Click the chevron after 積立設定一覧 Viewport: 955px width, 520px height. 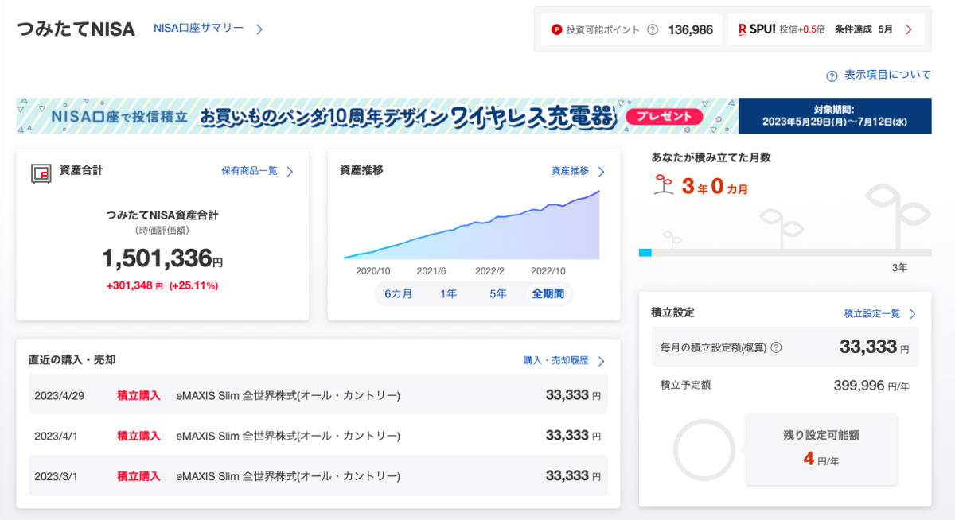coord(913,315)
